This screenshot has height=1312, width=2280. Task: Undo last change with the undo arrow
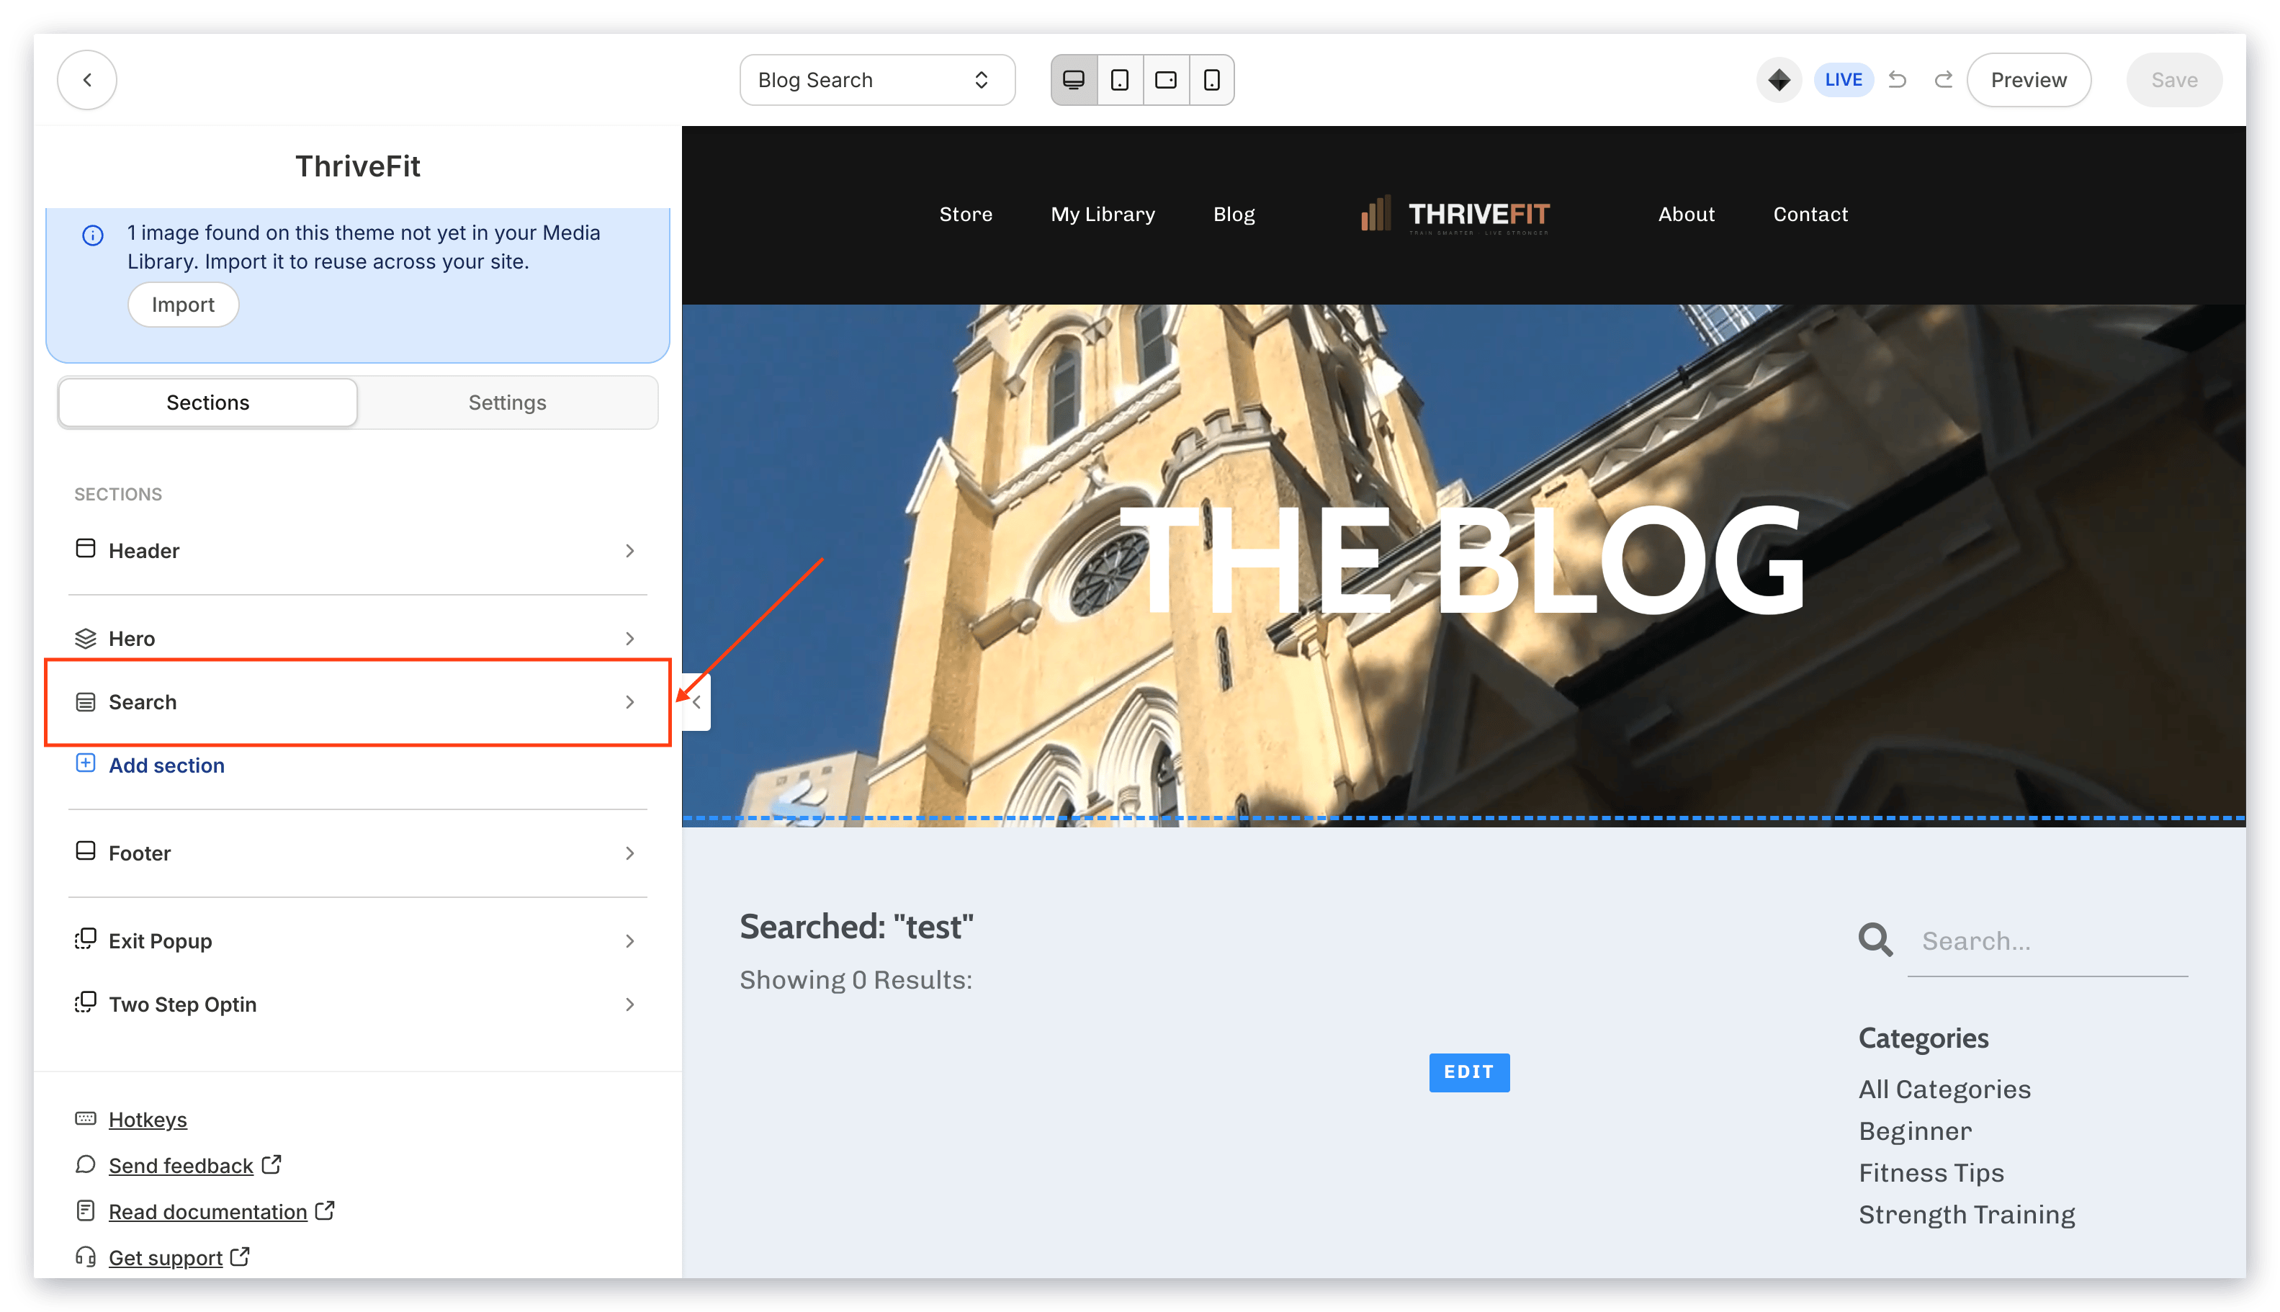click(x=1897, y=79)
